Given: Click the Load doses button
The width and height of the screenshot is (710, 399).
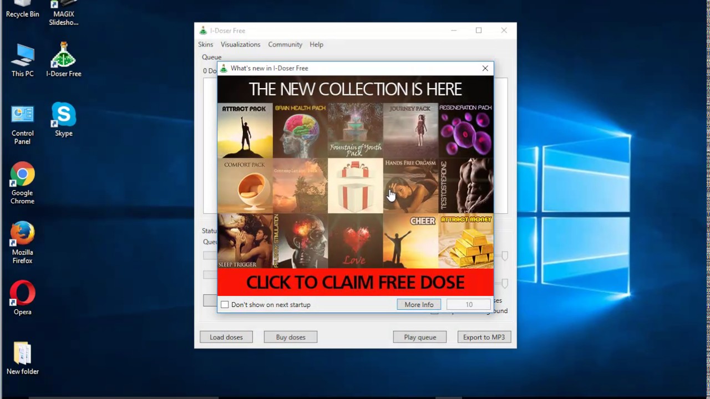Looking at the screenshot, I should pyautogui.click(x=226, y=337).
